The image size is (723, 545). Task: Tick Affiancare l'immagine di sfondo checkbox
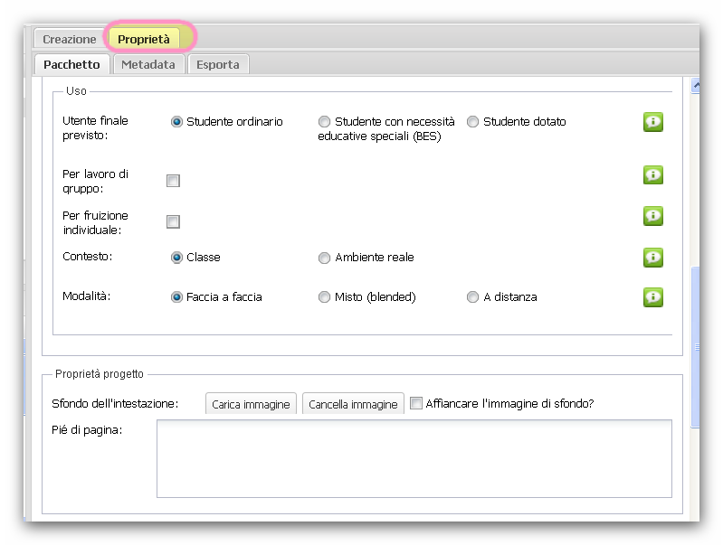[416, 403]
